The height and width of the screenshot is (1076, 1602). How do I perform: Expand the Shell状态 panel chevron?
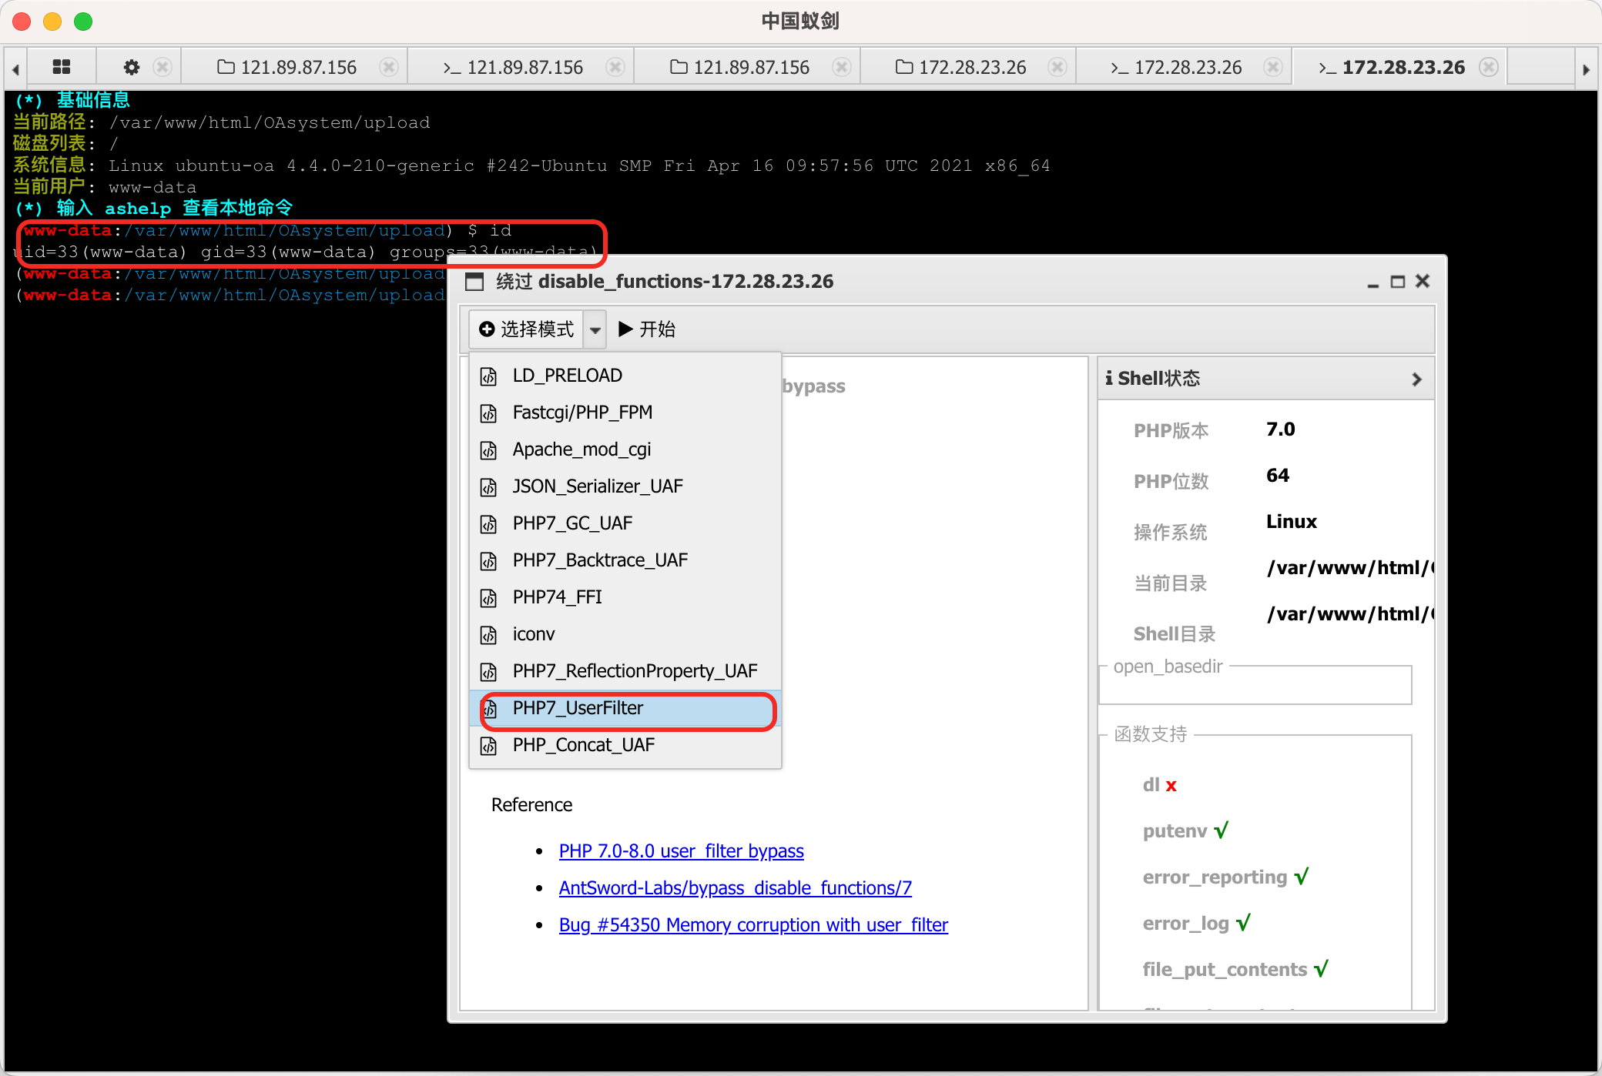[x=1416, y=379]
